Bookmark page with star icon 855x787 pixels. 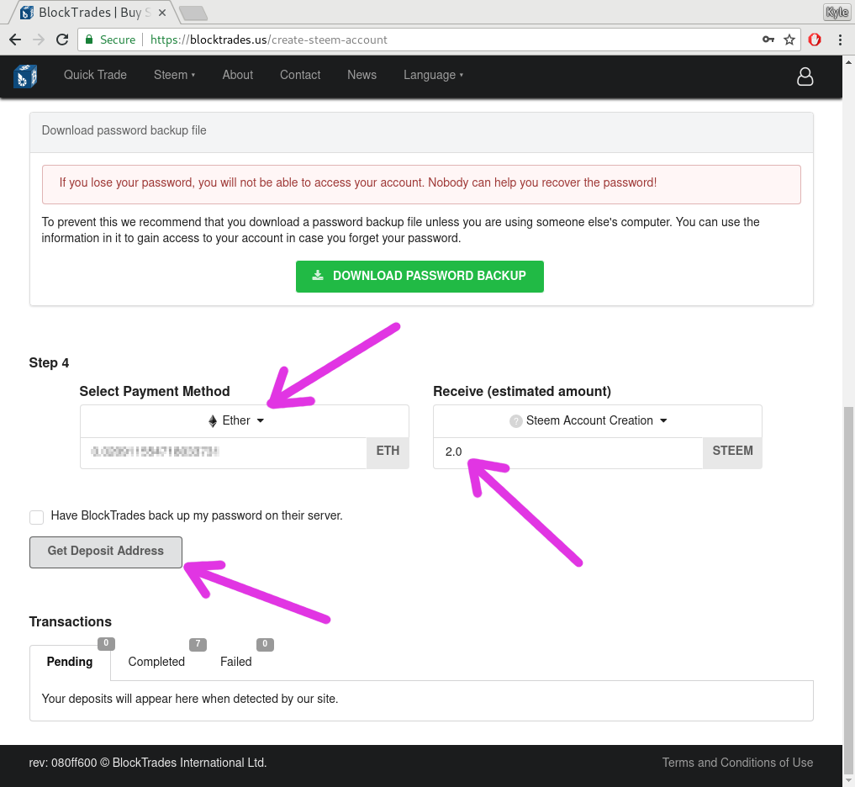[x=789, y=40]
